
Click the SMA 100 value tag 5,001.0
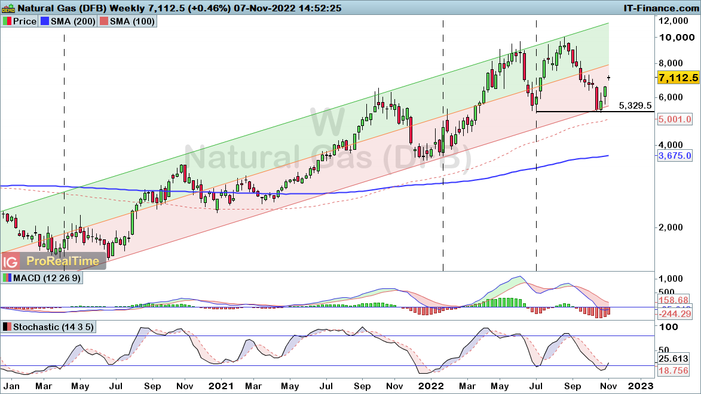coord(675,119)
